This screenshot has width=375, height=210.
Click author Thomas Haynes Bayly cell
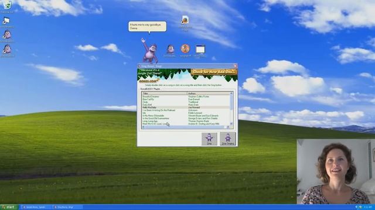pyautogui.click(x=199, y=121)
